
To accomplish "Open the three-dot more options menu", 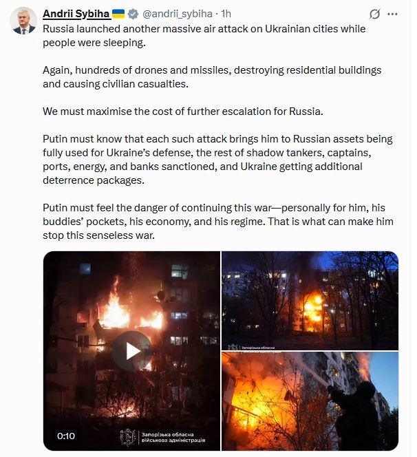I will click(392, 14).
